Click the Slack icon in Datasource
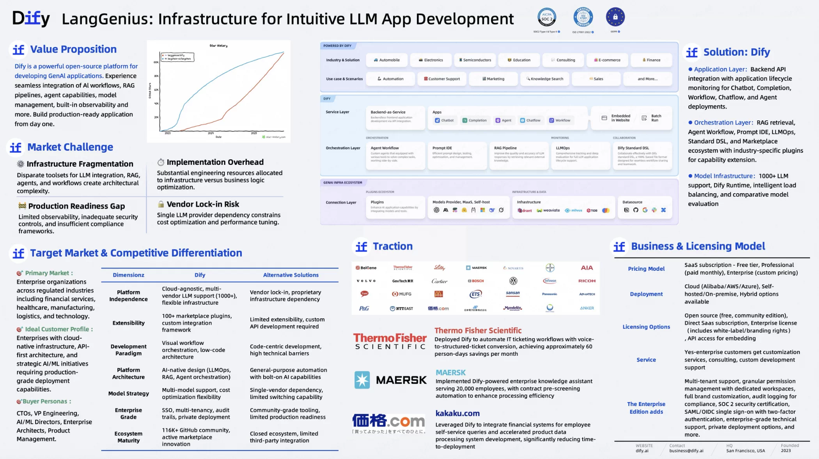Image resolution: width=819 pixels, height=459 pixels. (654, 210)
